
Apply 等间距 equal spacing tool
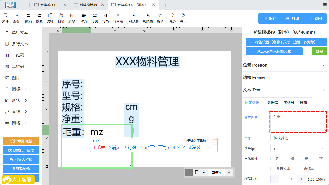point(118,15)
